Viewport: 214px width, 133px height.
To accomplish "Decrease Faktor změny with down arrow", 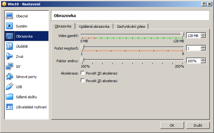I will (x=203, y=62).
